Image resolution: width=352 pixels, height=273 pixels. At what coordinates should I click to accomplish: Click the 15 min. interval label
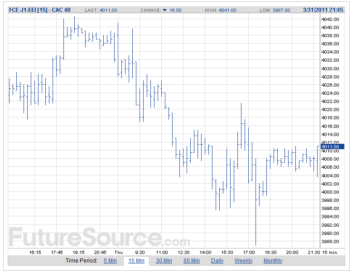point(330,252)
